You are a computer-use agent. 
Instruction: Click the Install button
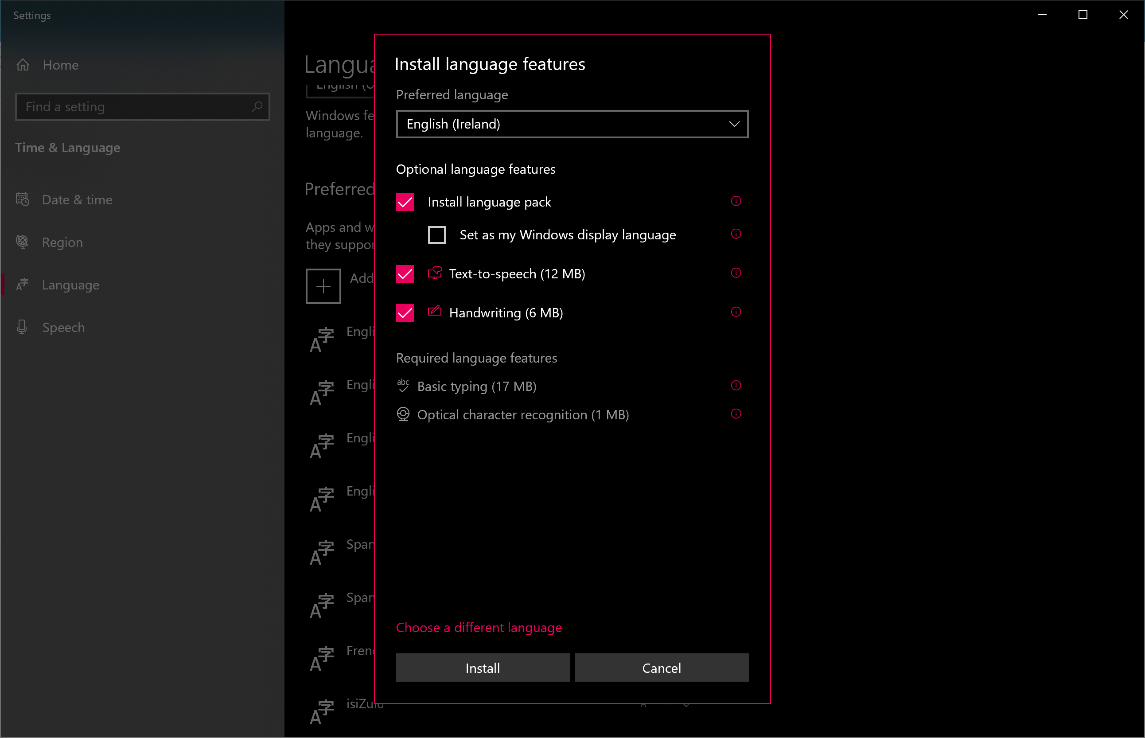pos(483,668)
